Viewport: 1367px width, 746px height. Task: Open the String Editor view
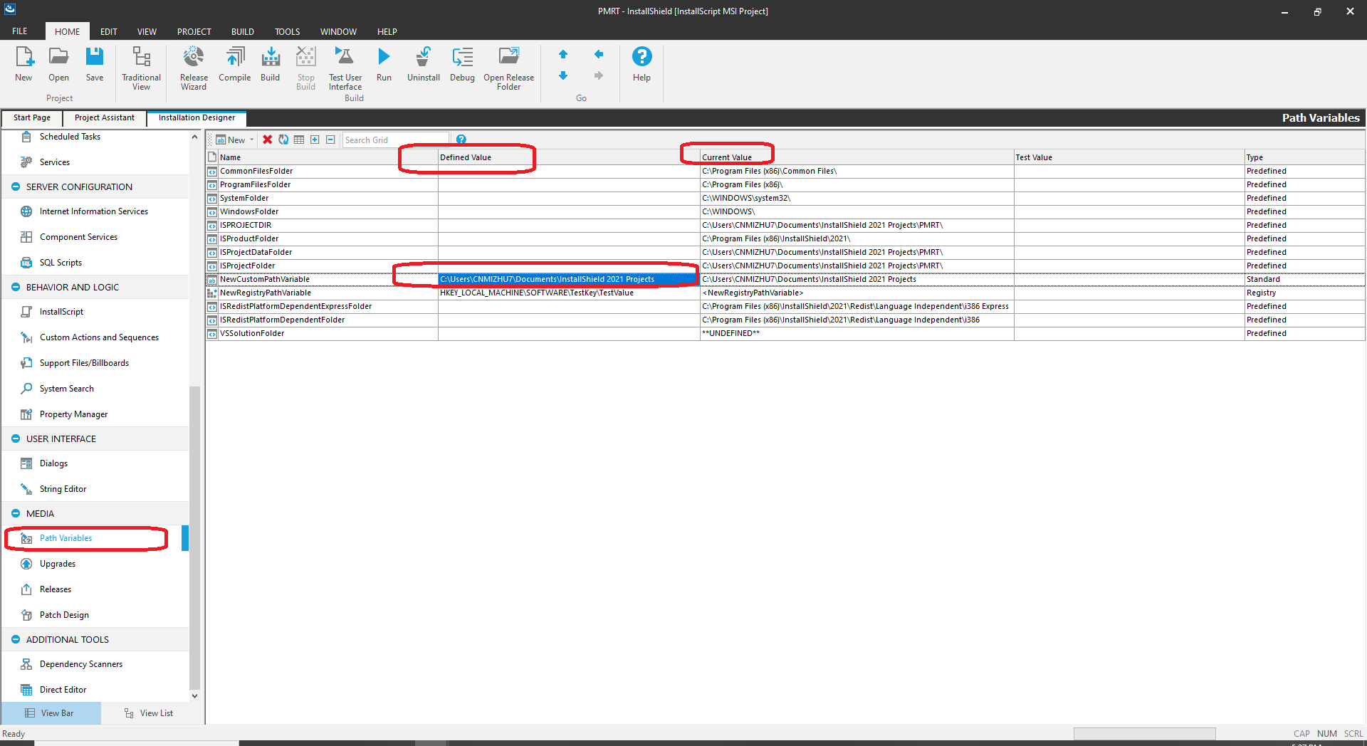[x=63, y=489]
